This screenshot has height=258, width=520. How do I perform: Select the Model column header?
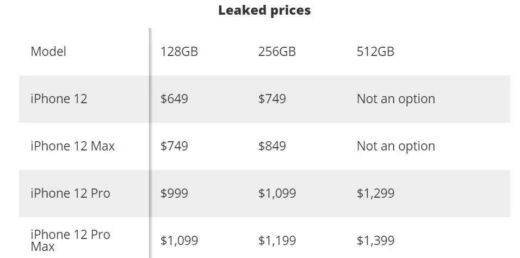tap(48, 52)
